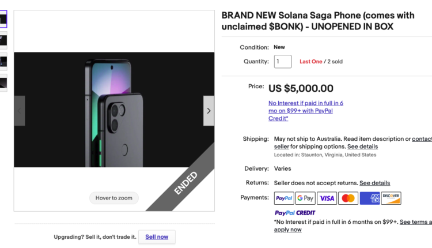This screenshot has width=432, height=248.
Task: Select the first highlighted image thumbnail
Action: pos(3,19)
